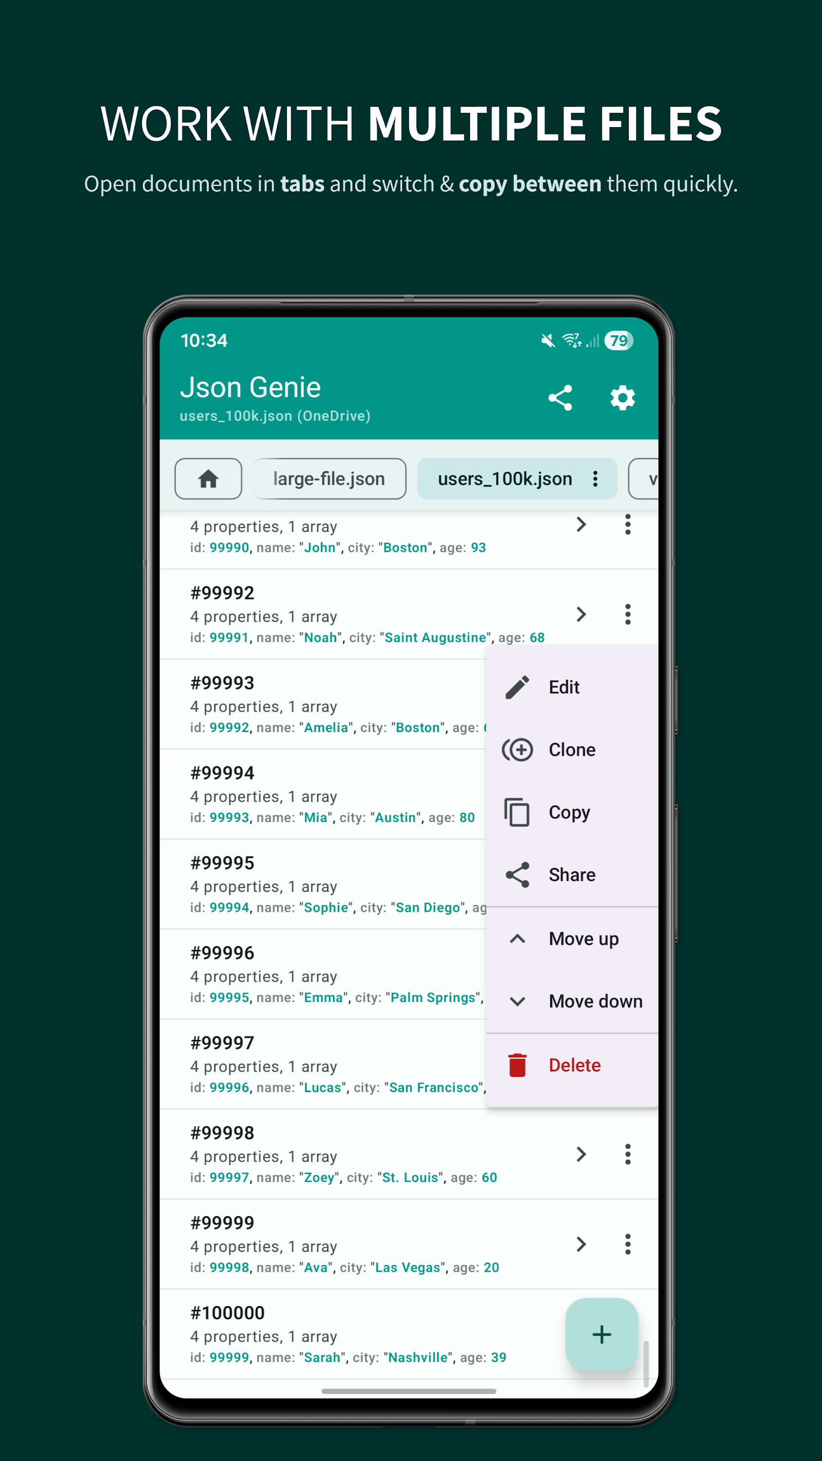822x1461 pixels.
Task: Choose Copy from the context menu
Action: [572, 812]
